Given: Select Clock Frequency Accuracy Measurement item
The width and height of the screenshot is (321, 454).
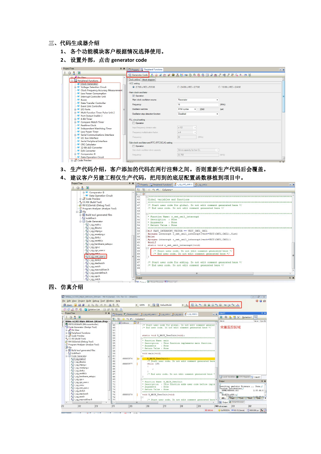Looking at the screenshot, I should 102,90.
